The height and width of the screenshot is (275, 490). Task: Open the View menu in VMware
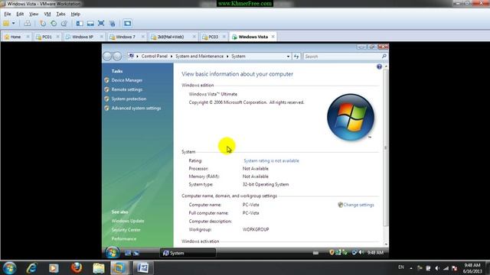34,14
